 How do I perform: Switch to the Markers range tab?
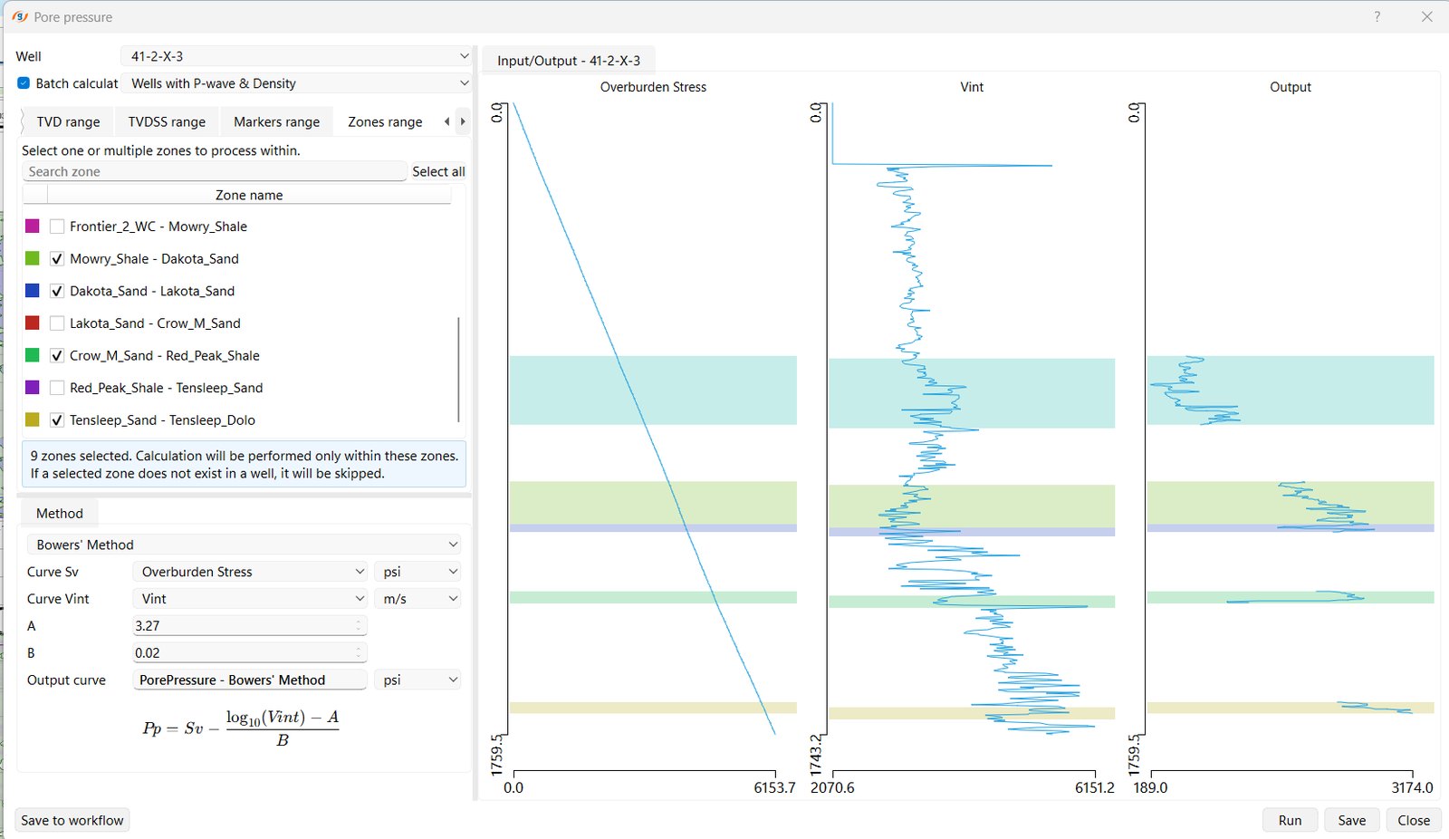click(276, 121)
